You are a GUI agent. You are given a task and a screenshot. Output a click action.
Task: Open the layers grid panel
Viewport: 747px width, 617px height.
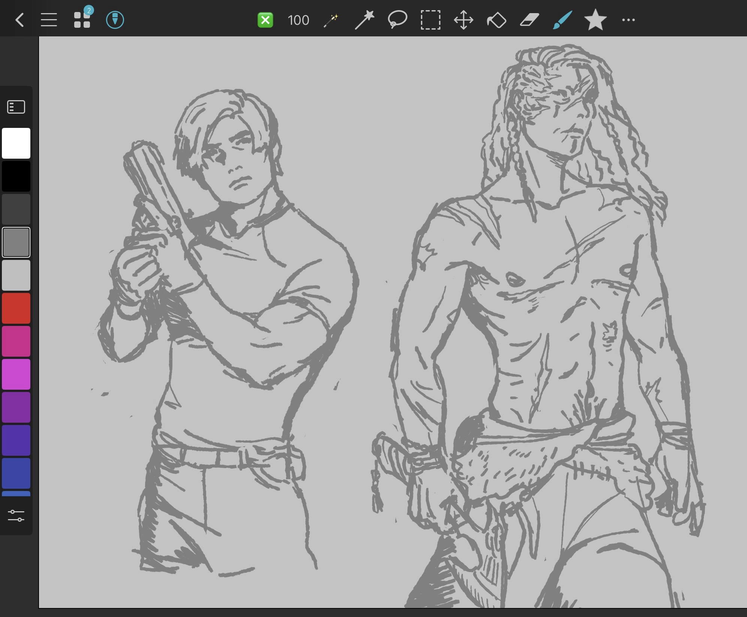click(82, 20)
